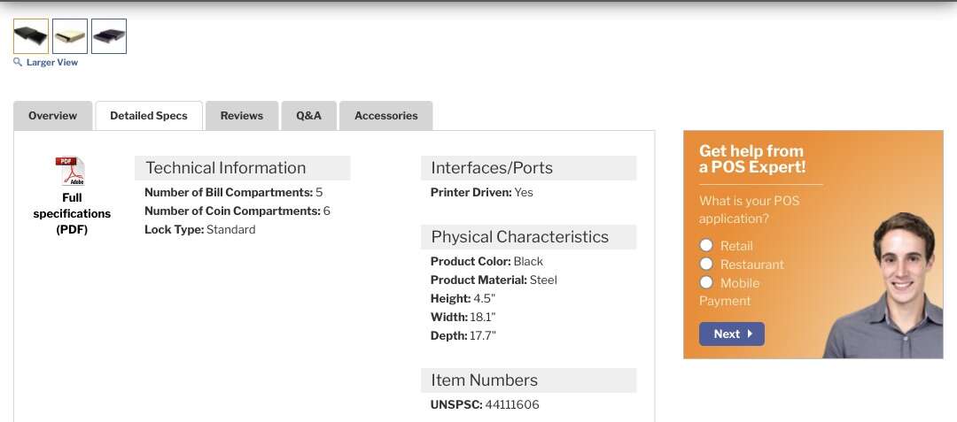Screen dimensions: 957x422
Task: Open the Overview tab
Action: pyautogui.click(x=52, y=116)
